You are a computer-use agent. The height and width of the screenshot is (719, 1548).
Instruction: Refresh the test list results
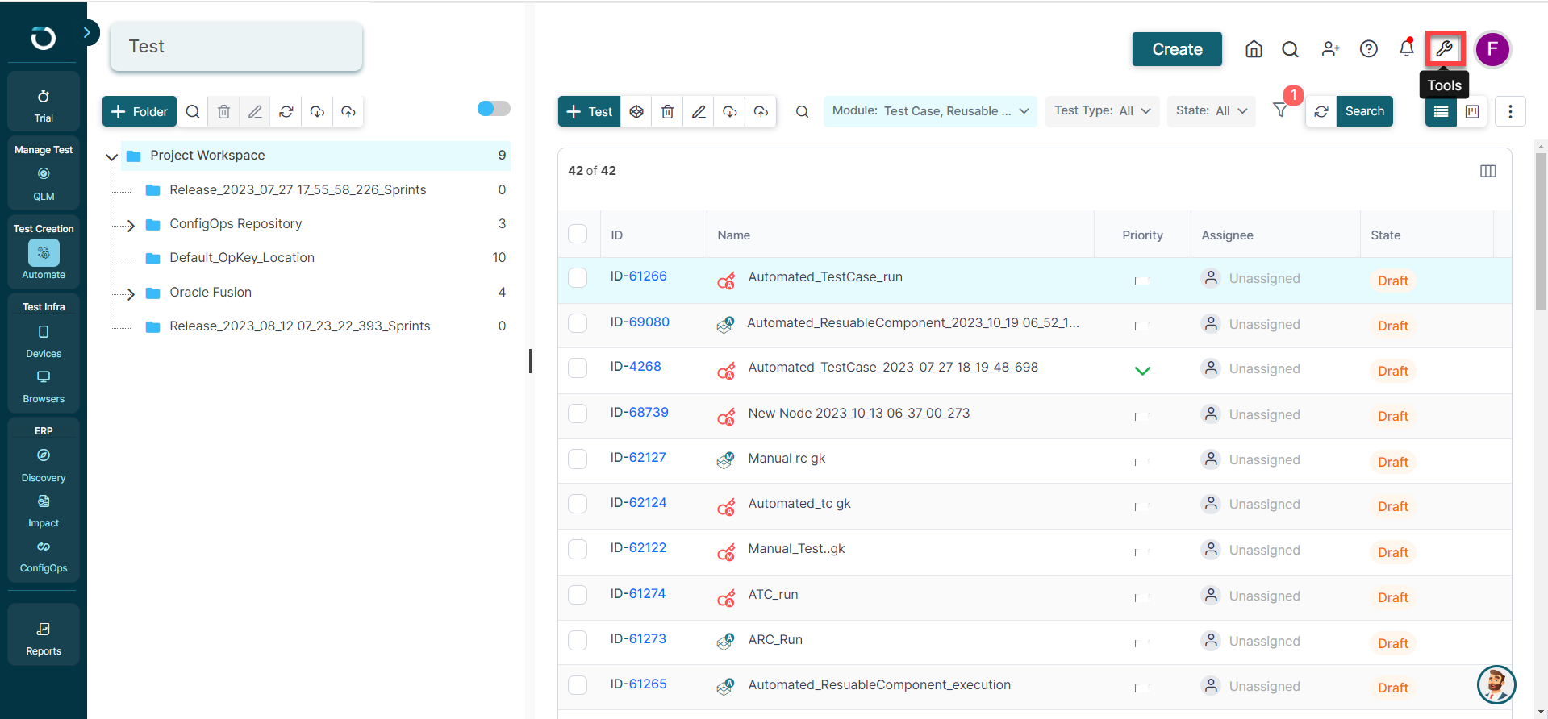pos(1321,111)
